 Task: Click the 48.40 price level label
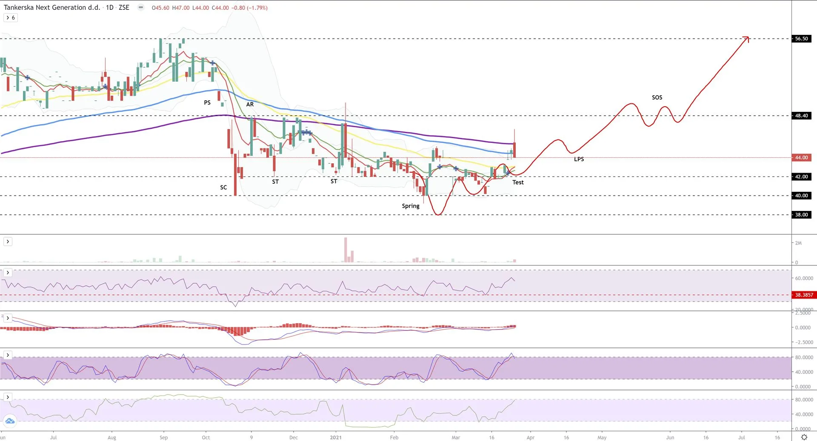point(801,116)
